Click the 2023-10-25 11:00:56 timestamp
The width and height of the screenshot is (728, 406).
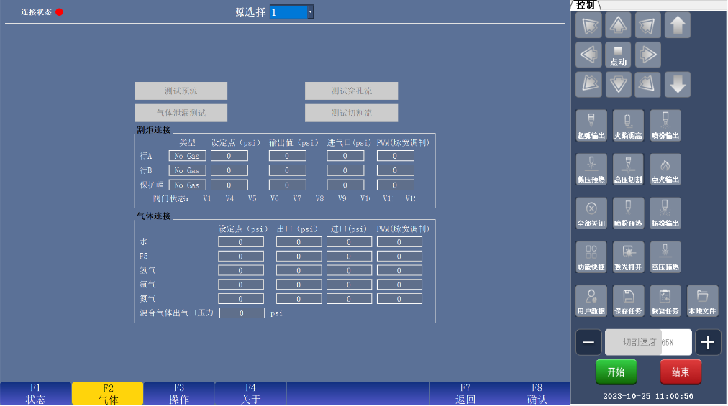(647, 396)
